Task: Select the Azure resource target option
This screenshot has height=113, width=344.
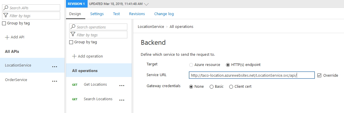Action: point(191,65)
